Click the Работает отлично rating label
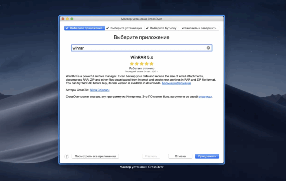The height and width of the screenshot is (181, 286). tap(142, 69)
